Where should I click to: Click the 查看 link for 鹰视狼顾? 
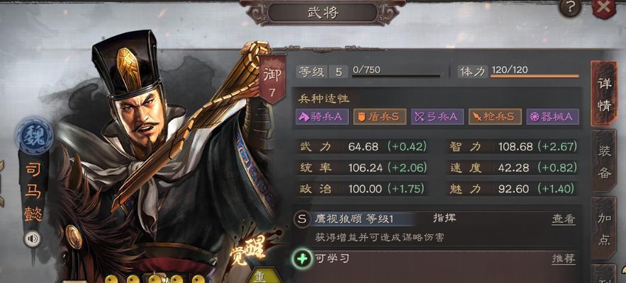pos(564,219)
